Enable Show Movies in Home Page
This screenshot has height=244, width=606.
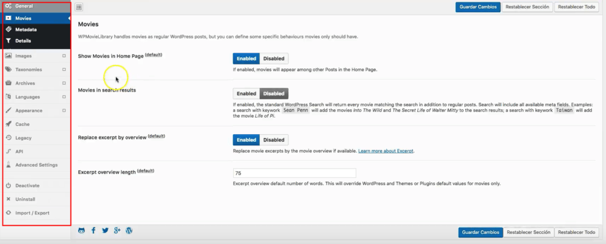tap(246, 58)
